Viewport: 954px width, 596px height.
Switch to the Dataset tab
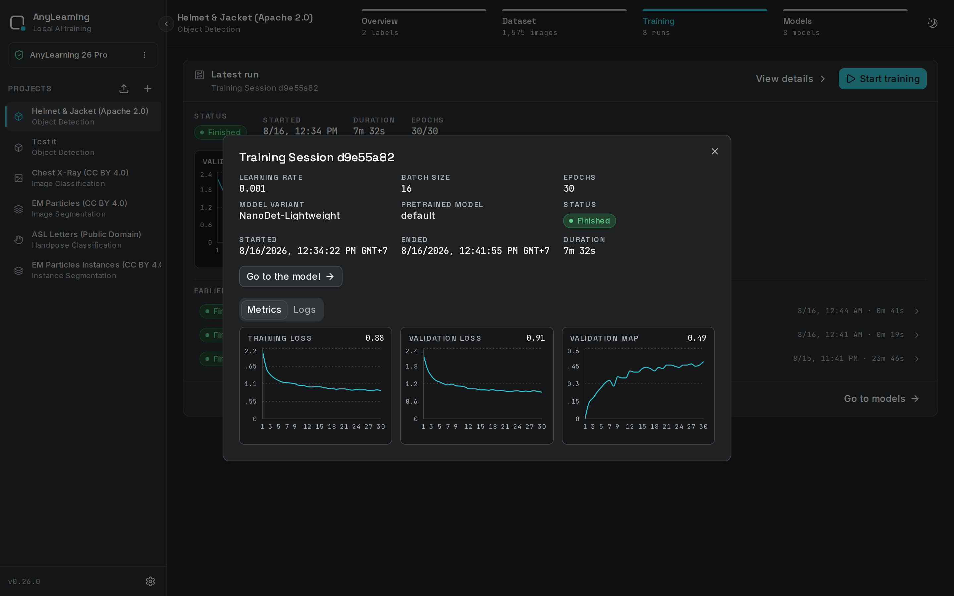[x=564, y=24]
